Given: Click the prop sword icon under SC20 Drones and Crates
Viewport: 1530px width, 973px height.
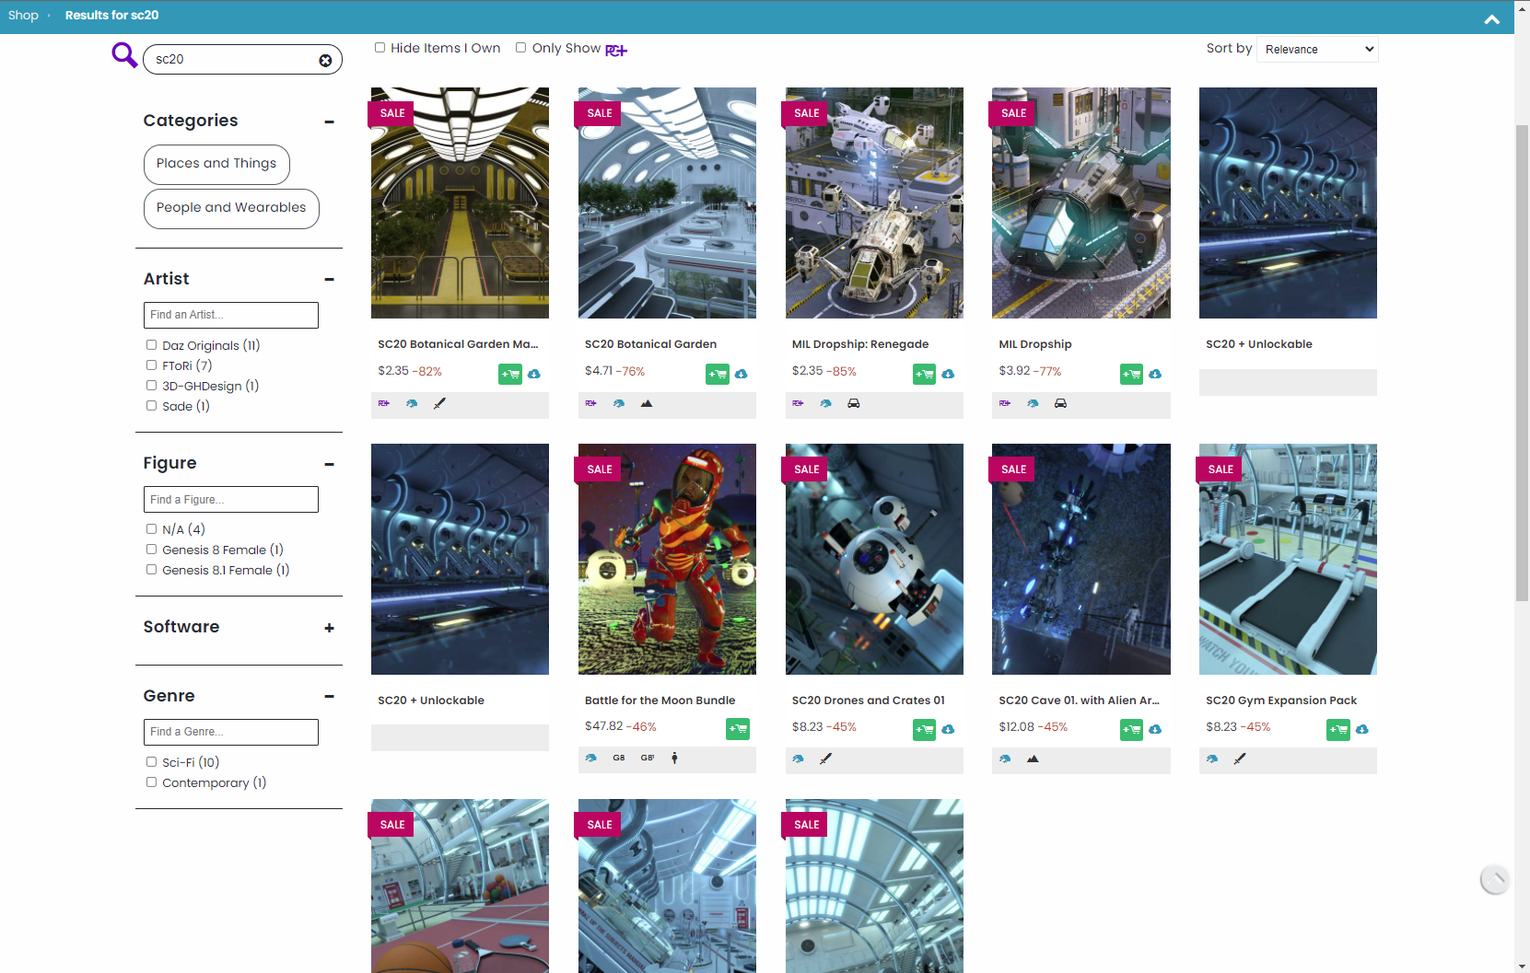Looking at the screenshot, I should coord(825,759).
